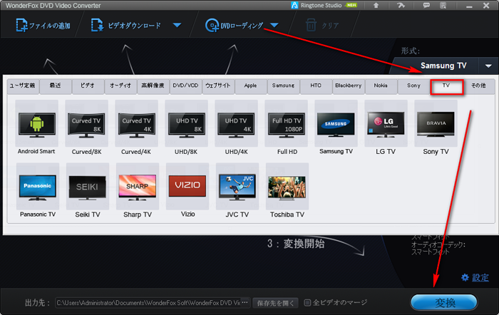The width and height of the screenshot is (499, 315).
Task: Open the Samsung TV format dropdown arrow
Action: pos(488,66)
